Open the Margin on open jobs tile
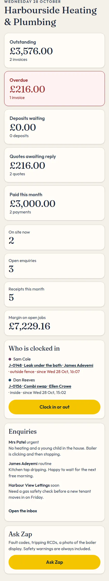This screenshot has height=581, width=109. (x=55, y=323)
